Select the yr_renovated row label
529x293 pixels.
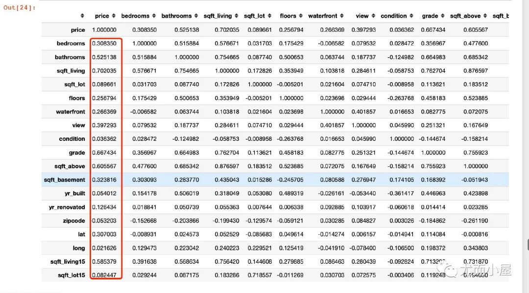[67, 207]
